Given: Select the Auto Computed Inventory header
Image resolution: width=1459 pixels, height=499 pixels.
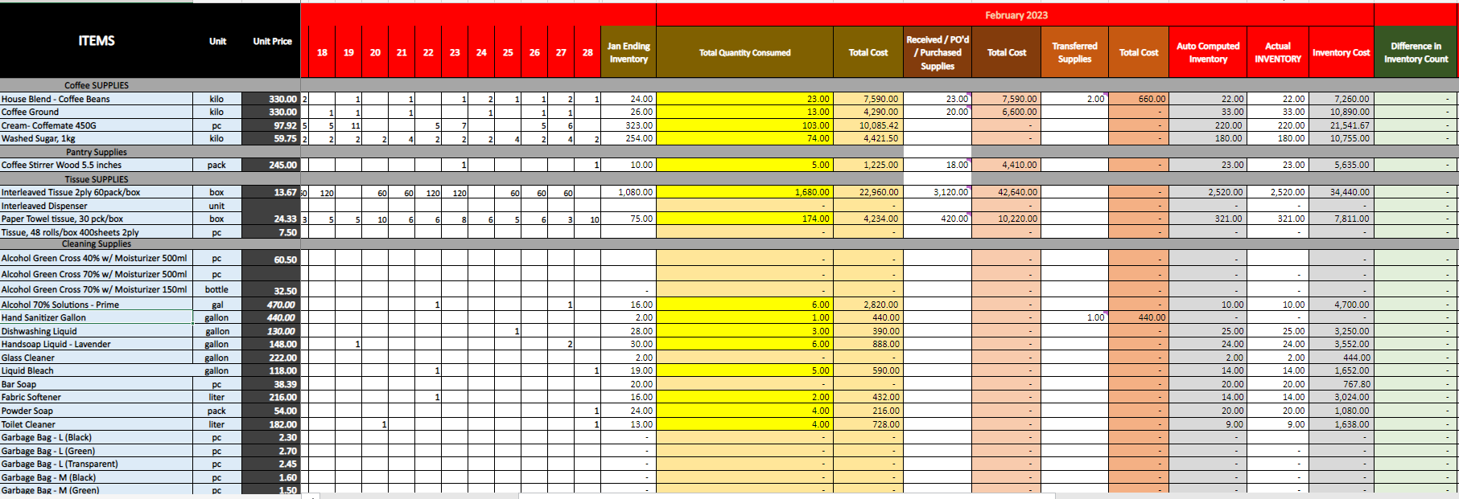Looking at the screenshot, I should click(1208, 52).
